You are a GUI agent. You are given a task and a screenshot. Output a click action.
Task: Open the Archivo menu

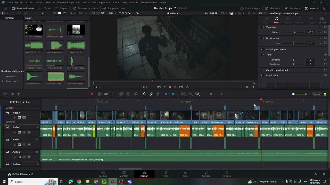tap(29, 2)
